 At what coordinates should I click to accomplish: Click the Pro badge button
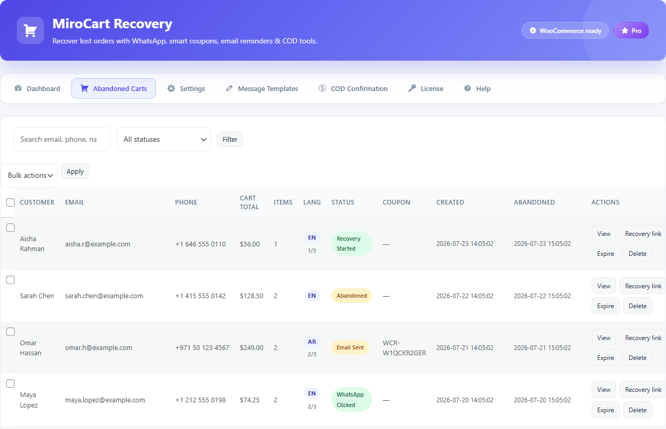631,30
